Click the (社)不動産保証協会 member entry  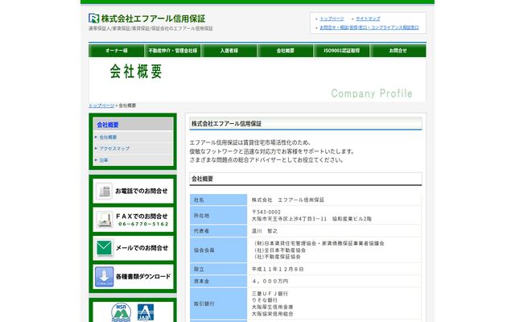point(278,257)
